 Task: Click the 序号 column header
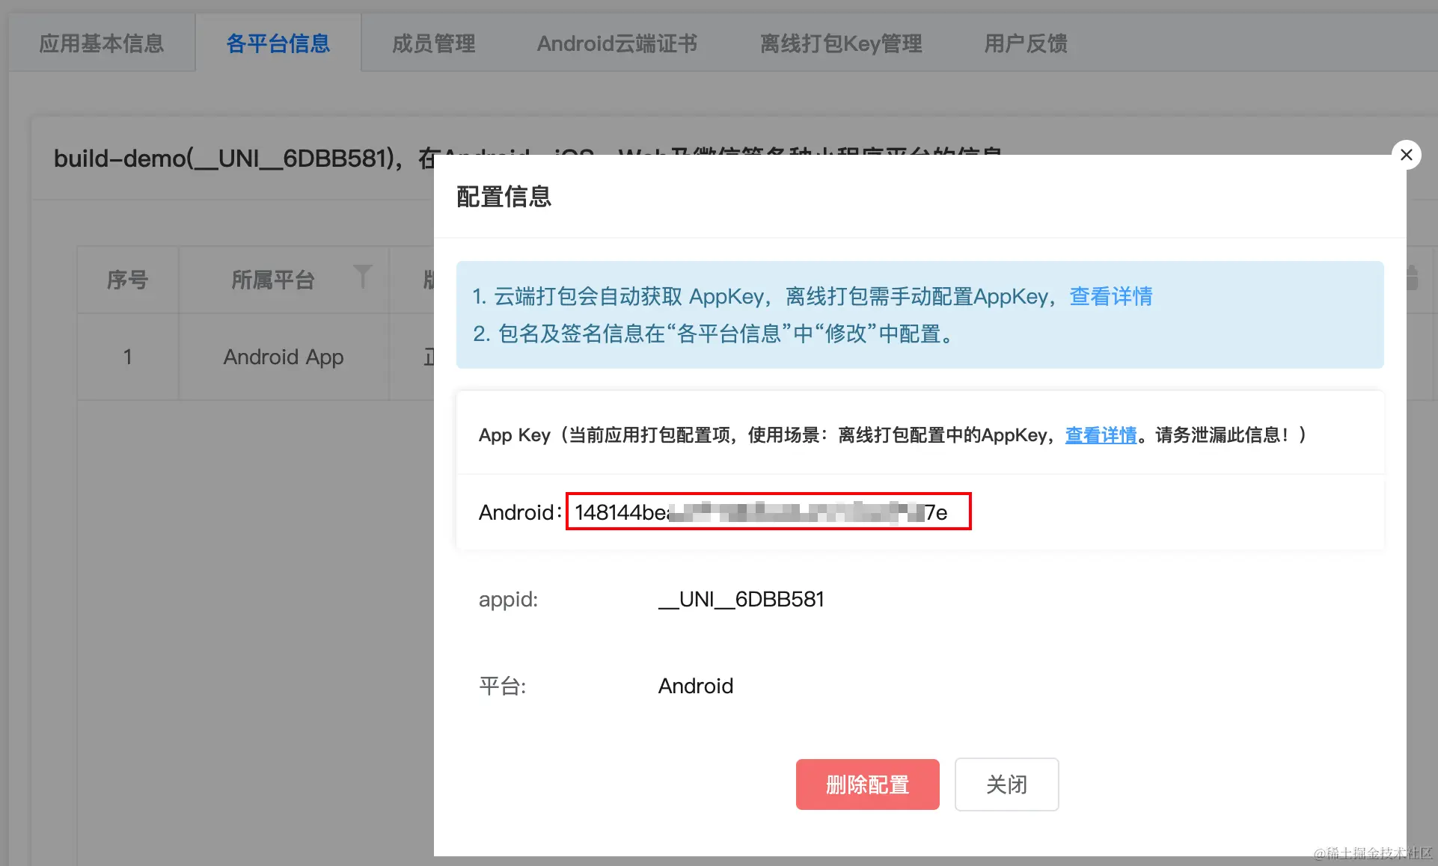127,280
